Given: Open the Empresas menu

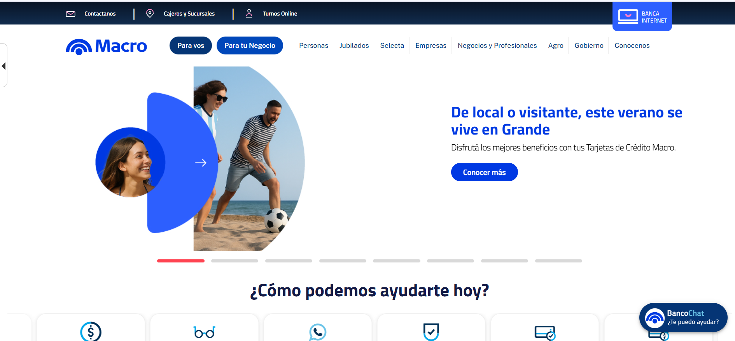Looking at the screenshot, I should (431, 45).
